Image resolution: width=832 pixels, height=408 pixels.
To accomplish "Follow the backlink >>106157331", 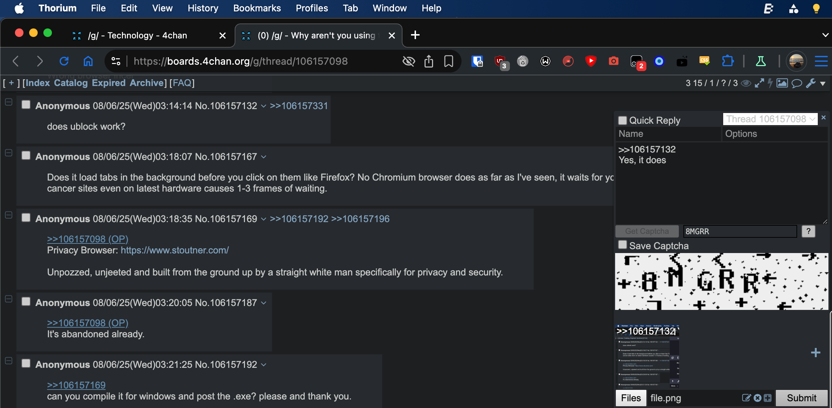I will pos(299,106).
